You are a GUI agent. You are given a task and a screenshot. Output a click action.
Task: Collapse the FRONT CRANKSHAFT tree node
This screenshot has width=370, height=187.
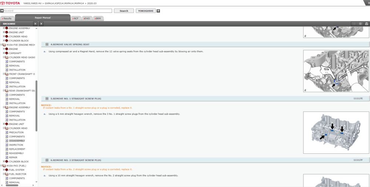[x=4, y=74]
